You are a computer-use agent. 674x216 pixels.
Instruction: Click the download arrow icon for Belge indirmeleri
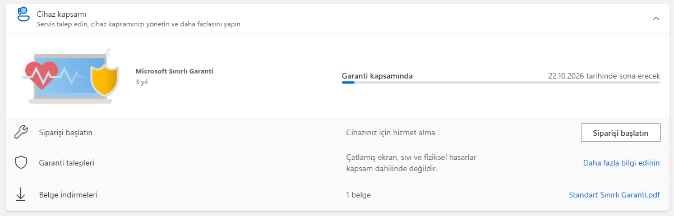click(x=21, y=195)
